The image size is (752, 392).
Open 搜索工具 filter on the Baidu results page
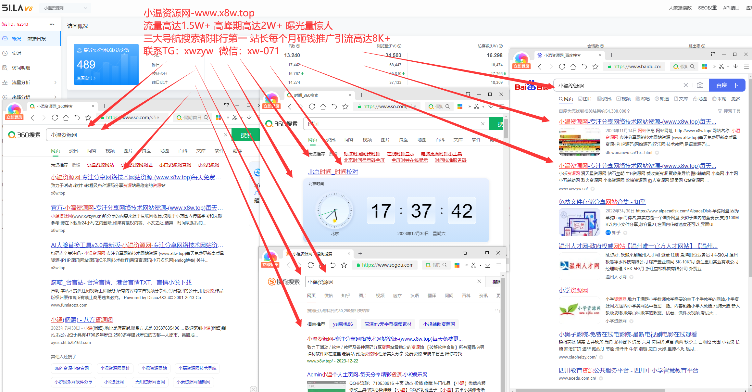pos(729,111)
